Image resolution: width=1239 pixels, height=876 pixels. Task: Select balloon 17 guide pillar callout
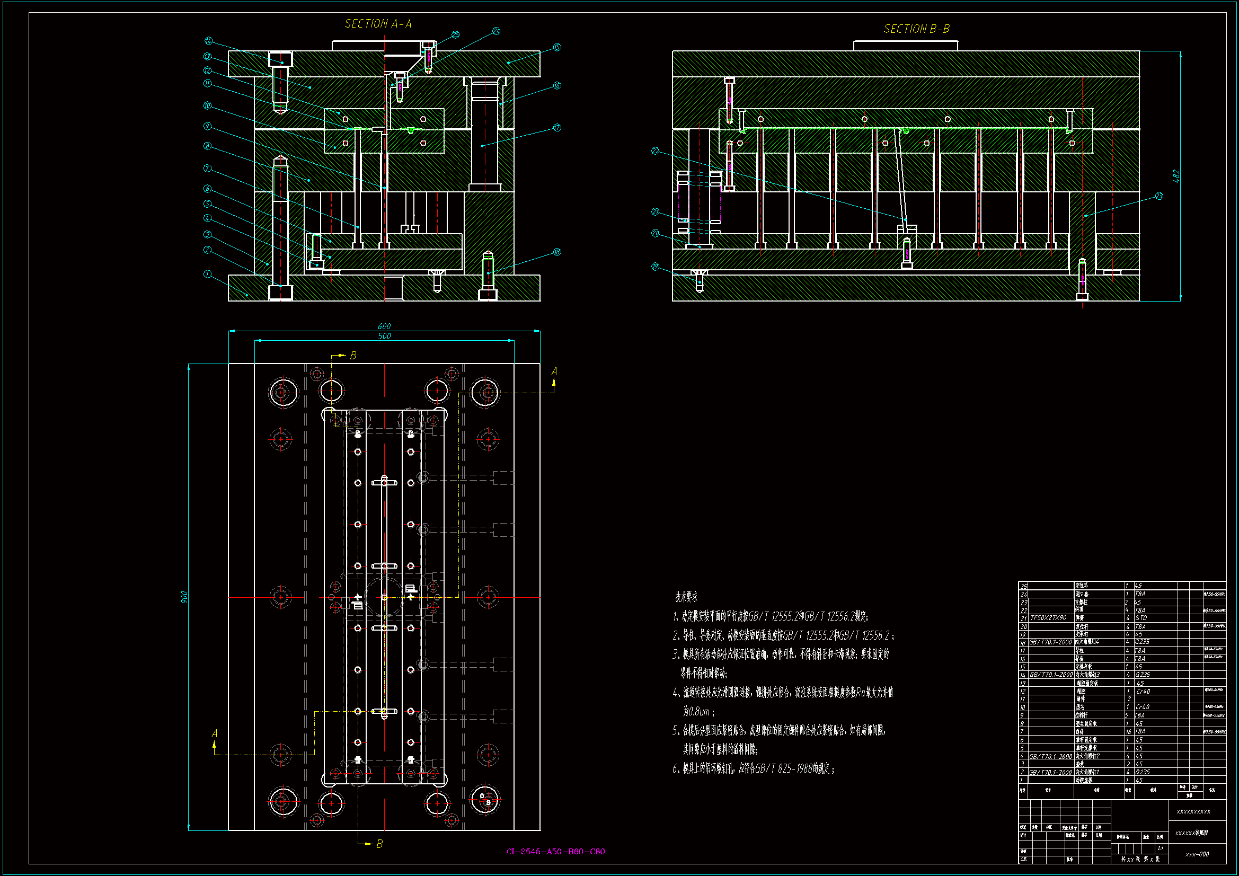tap(557, 128)
